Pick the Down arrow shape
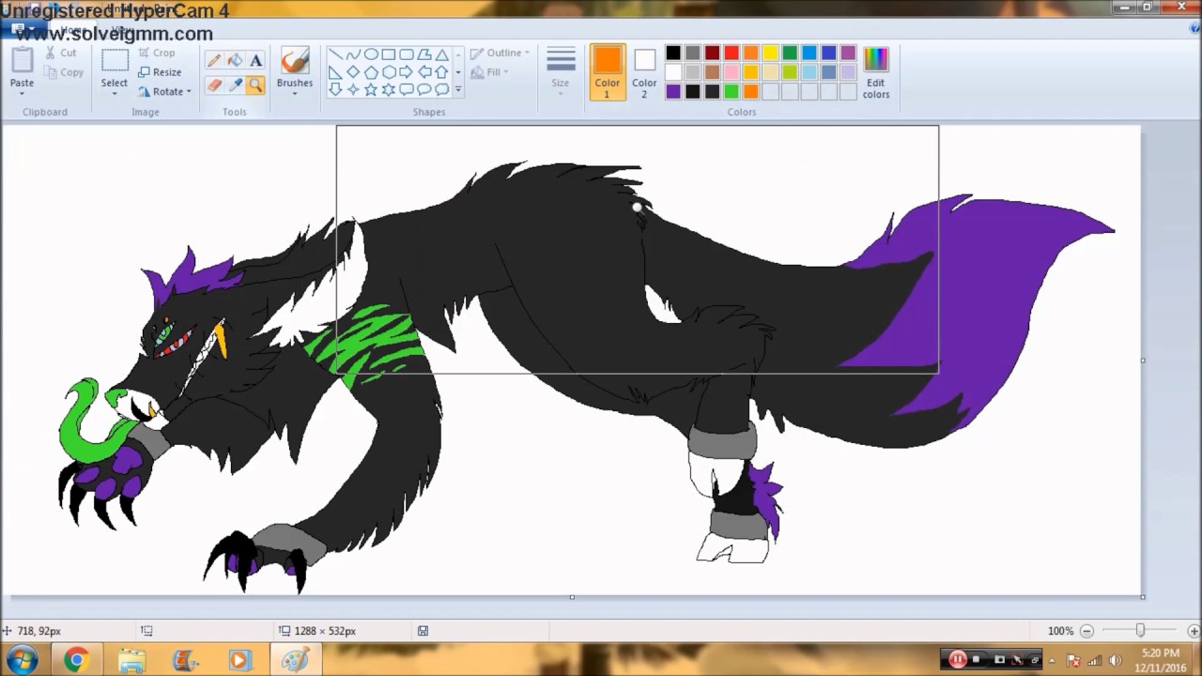 (335, 90)
